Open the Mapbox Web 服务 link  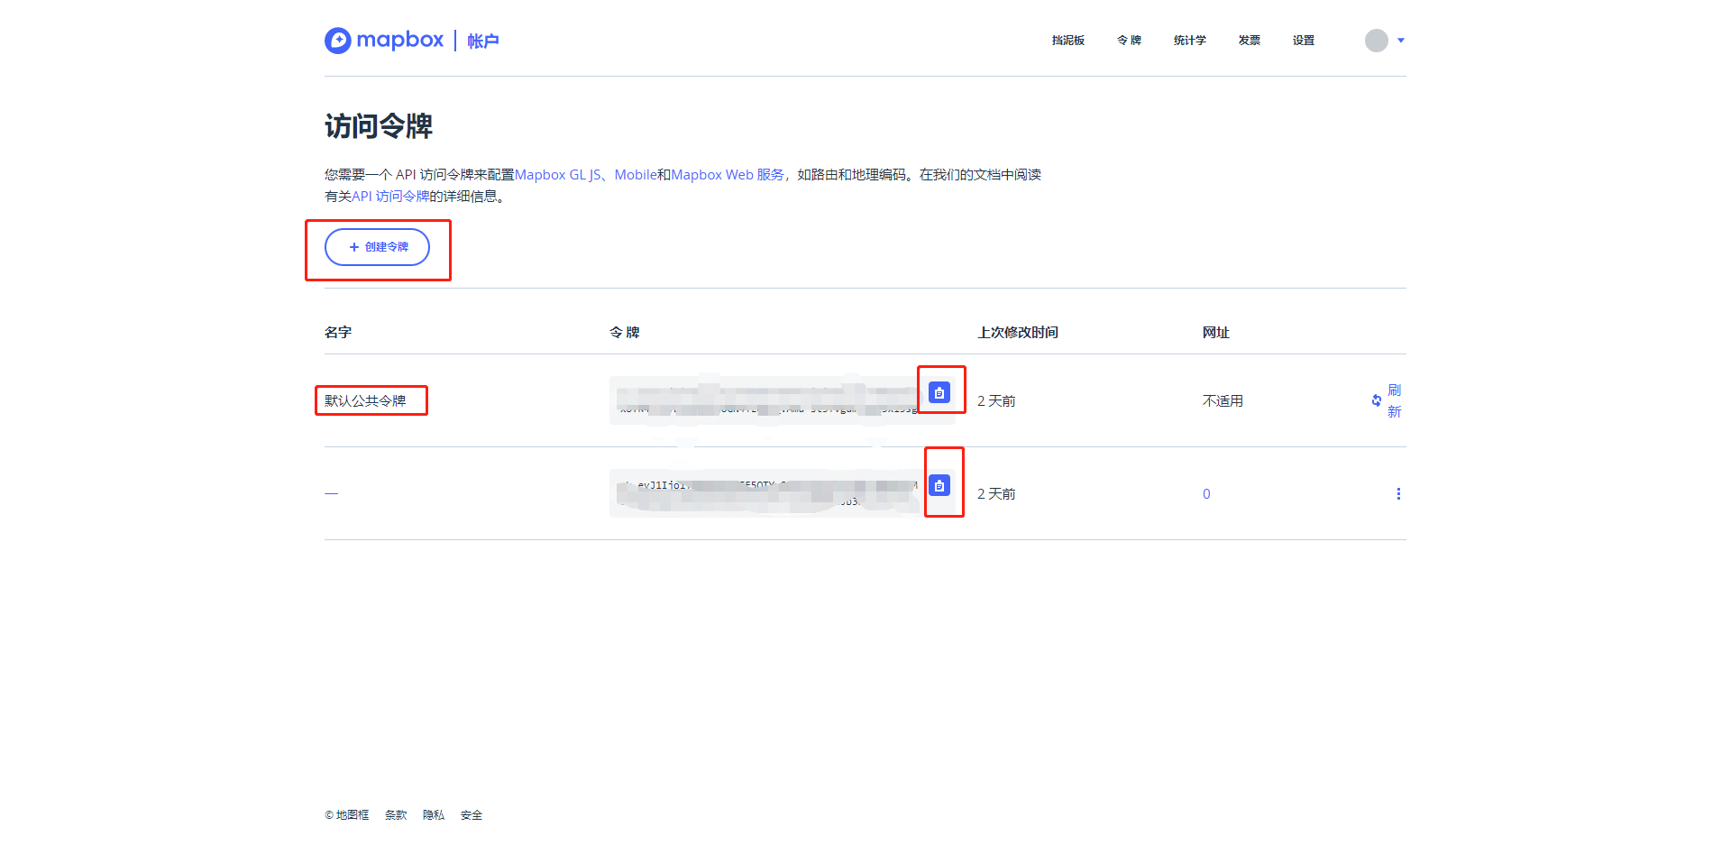tap(728, 175)
